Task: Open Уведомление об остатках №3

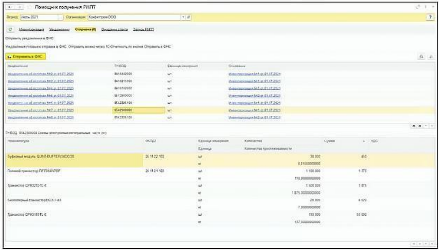Action: pyautogui.click(x=40, y=81)
